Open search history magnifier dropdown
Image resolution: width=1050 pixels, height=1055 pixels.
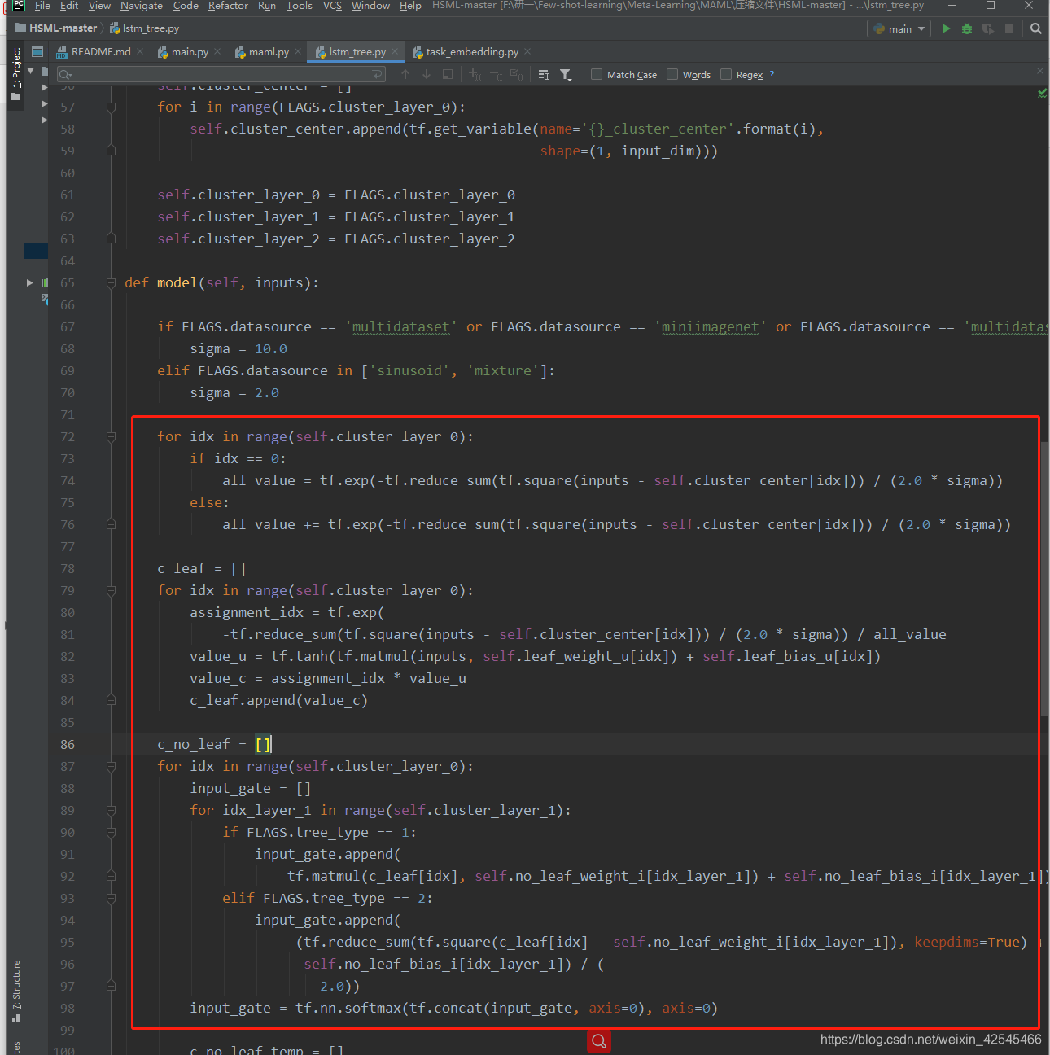click(x=65, y=74)
